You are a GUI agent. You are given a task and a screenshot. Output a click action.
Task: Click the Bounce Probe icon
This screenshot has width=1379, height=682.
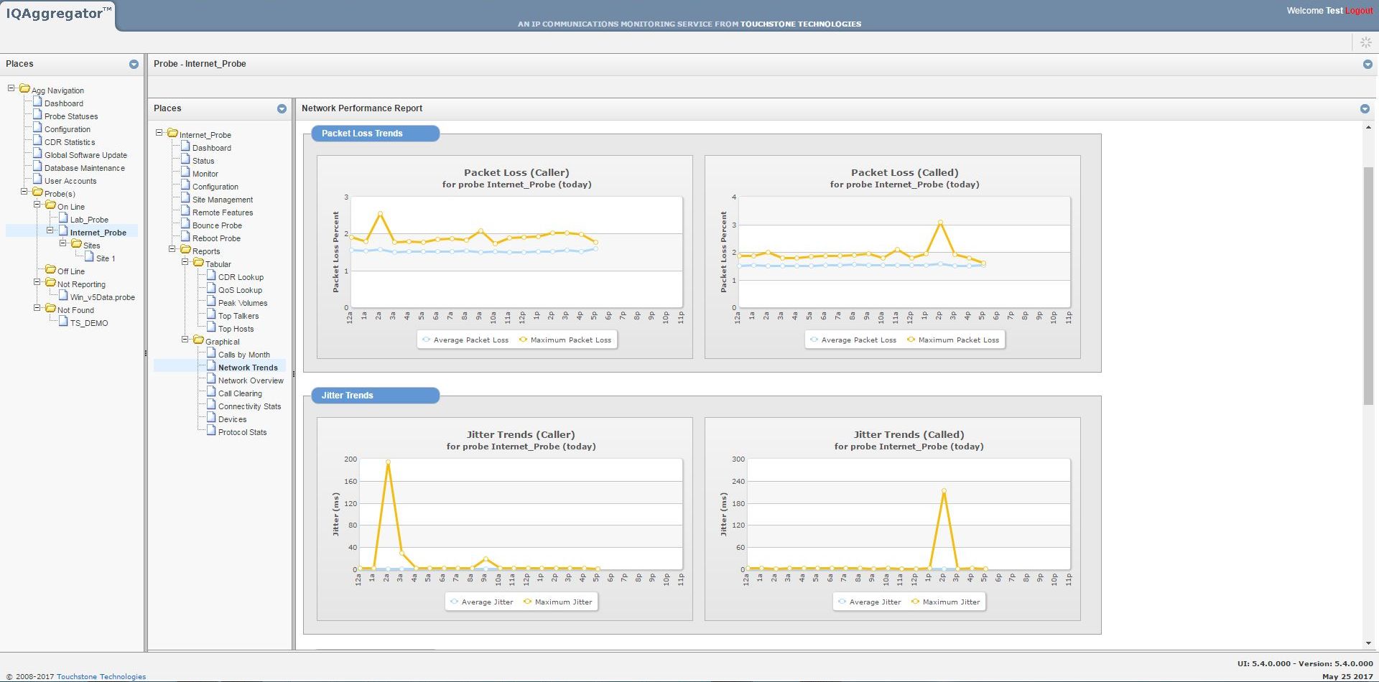tap(187, 225)
